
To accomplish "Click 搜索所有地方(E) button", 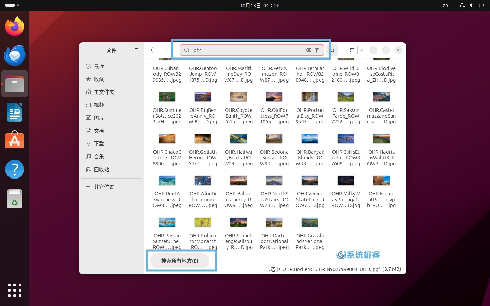I will [x=180, y=261].
